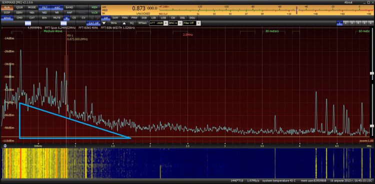Toggle the AGC button
The image size is (375, 184).
click(57, 7)
